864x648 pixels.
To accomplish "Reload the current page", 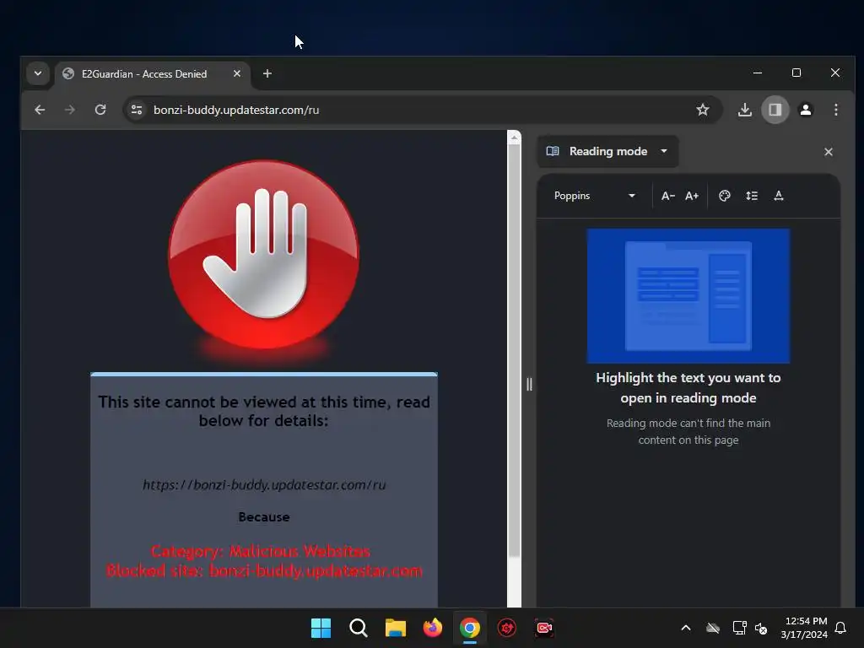I will pos(100,110).
